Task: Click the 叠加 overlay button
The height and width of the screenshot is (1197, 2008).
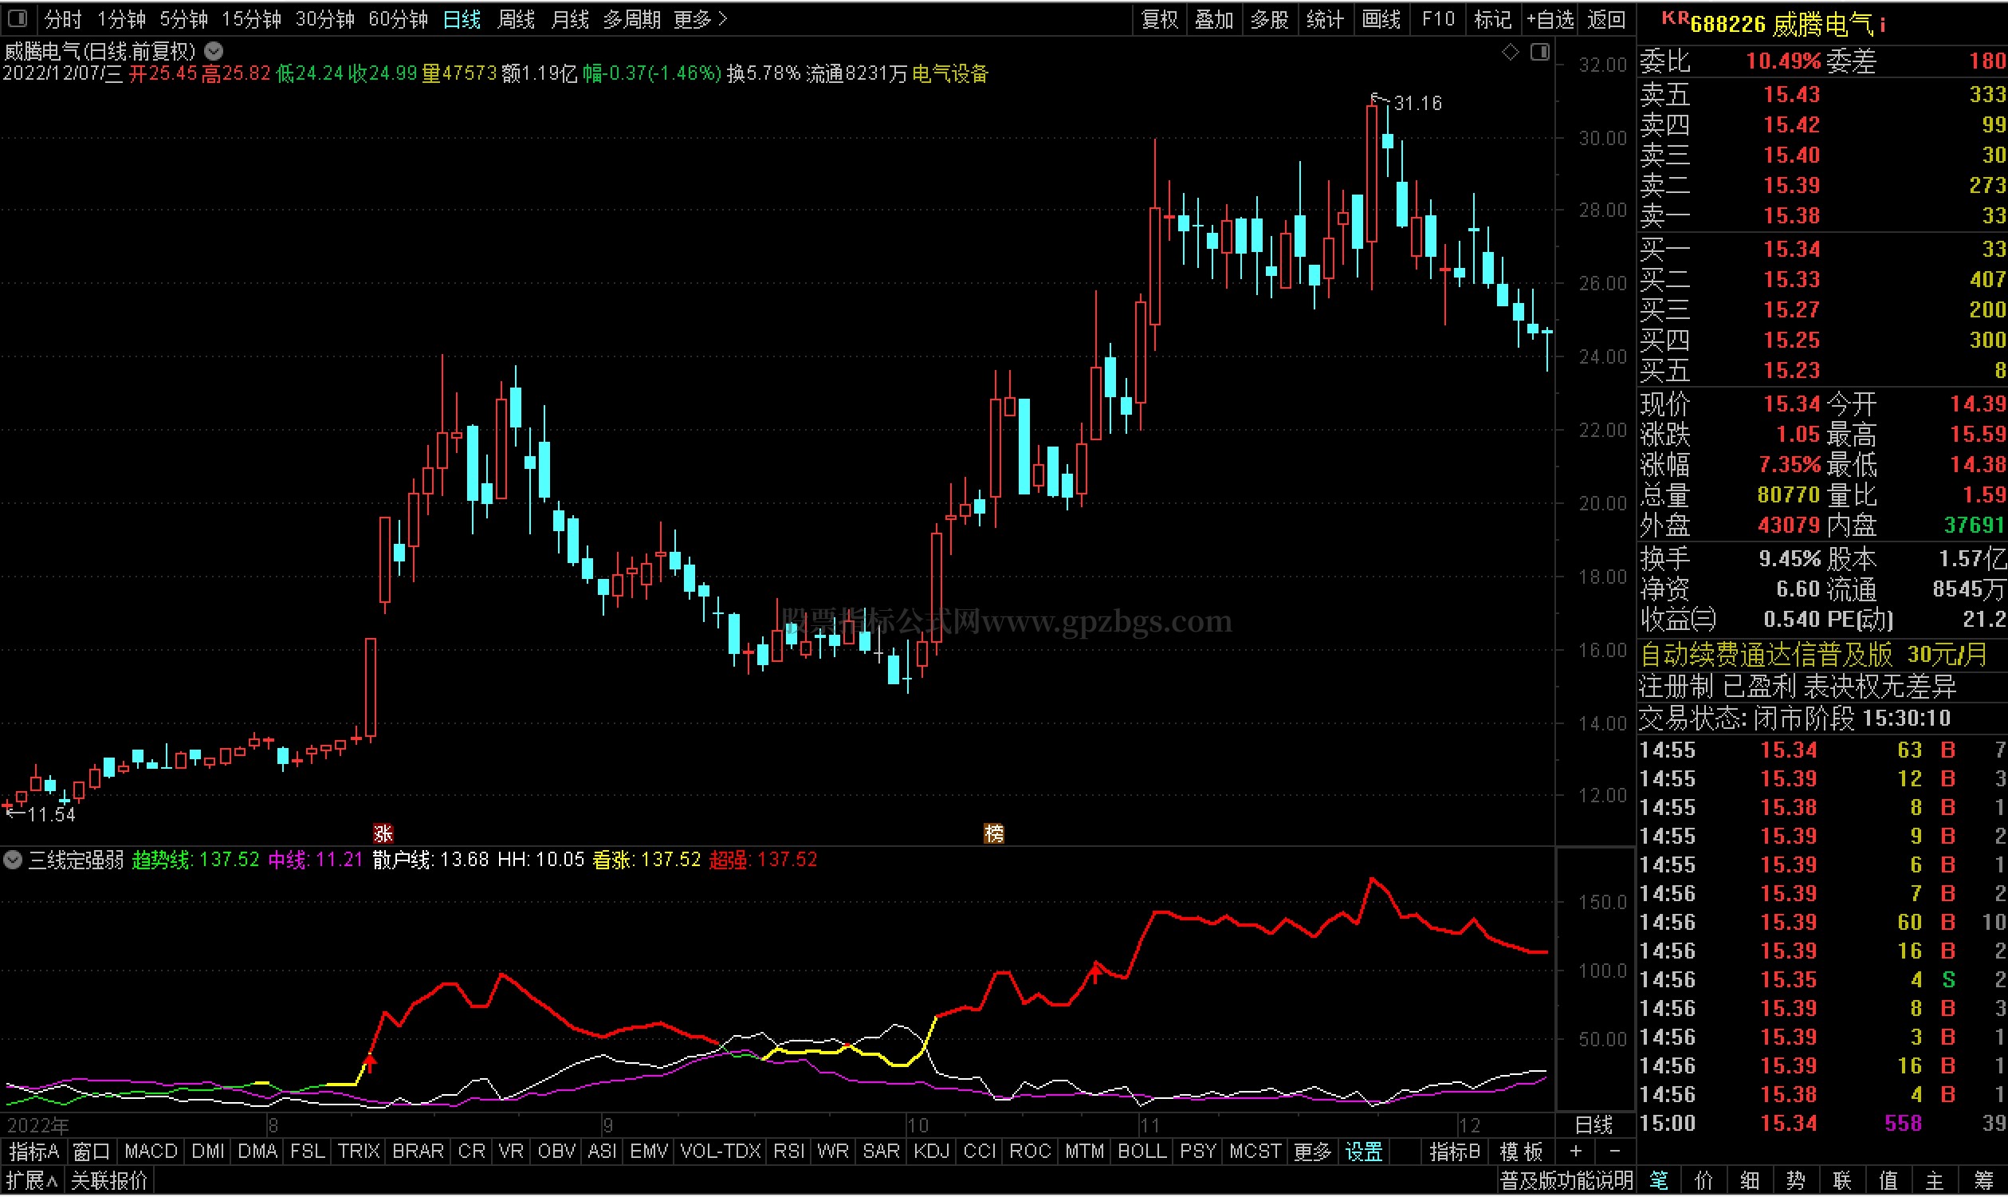Action: tap(1214, 19)
